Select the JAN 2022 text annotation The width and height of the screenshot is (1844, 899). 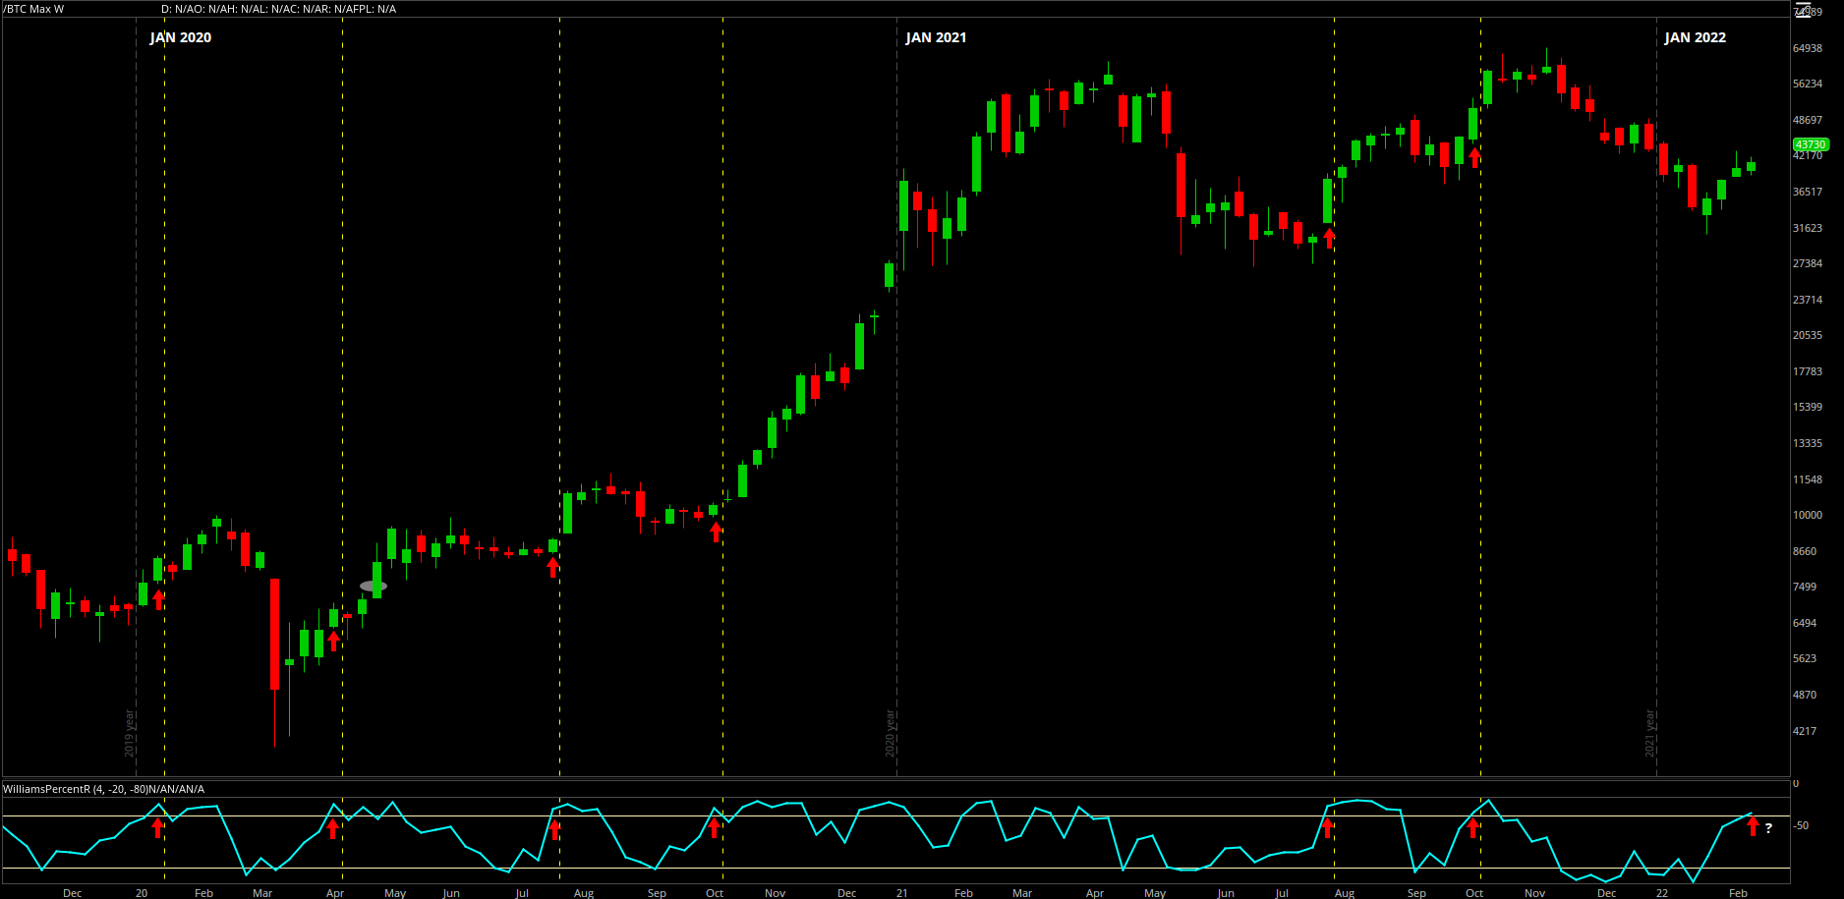pyautogui.click(x=1695, y=37)
